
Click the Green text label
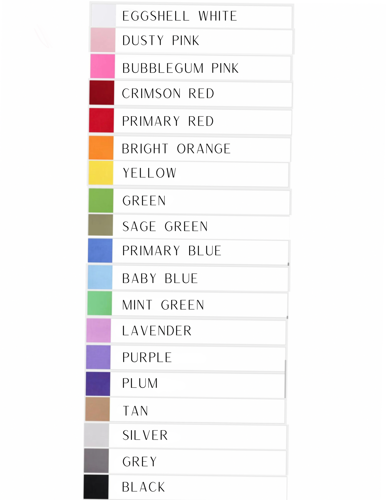point(144,201)
